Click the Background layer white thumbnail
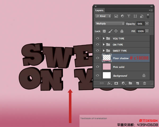Image resolution: width=159 pixels, height=127 pixels. point(107,75)
